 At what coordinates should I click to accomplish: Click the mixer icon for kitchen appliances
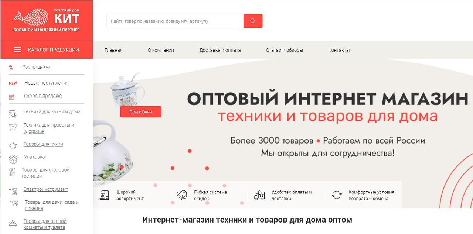[x=13, y=114]
